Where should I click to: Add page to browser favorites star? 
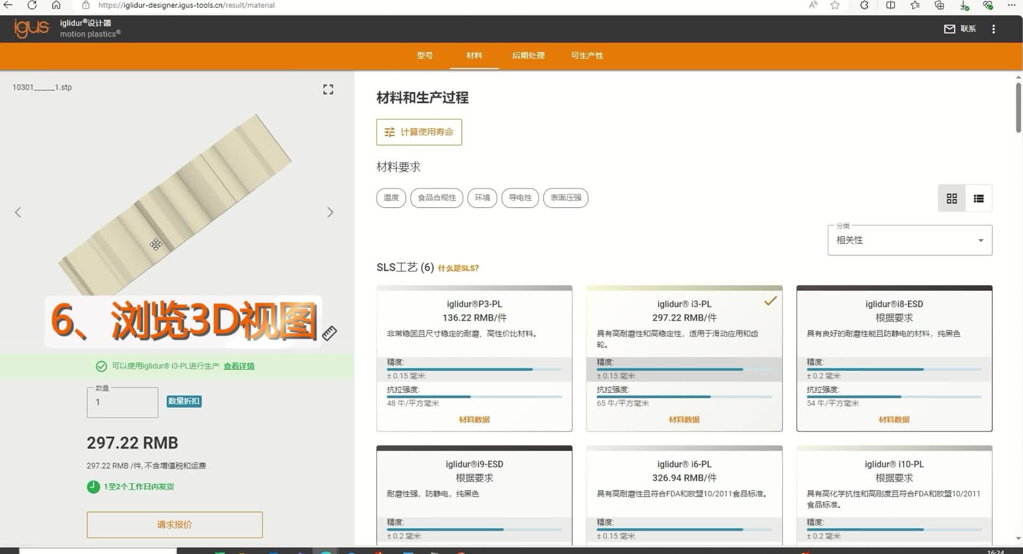835,5
